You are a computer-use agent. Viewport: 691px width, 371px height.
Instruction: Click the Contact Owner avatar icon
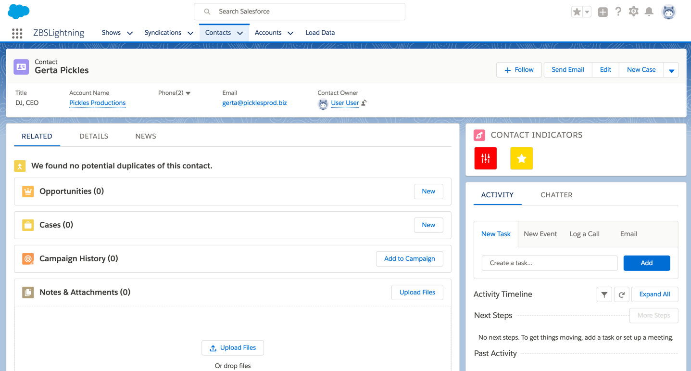click(x=323, y=103)
